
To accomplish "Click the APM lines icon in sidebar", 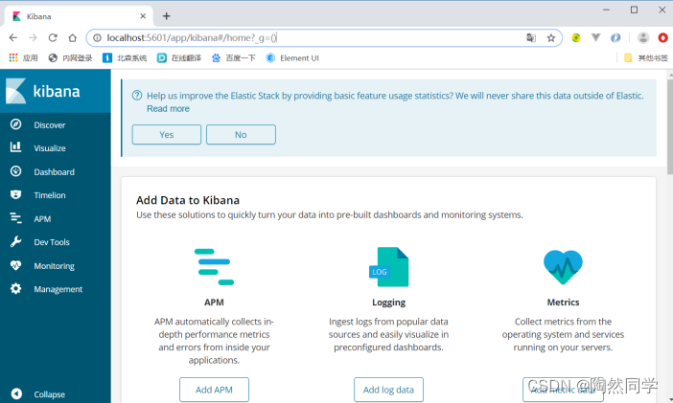I will [16, 218].
